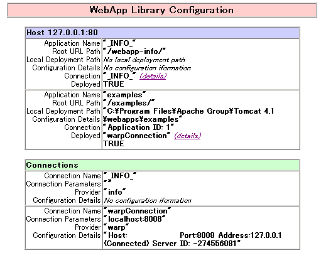Select the examples application name value
Image resolution: width=321 pixels, height=253 pixels.
pyautogui.click(x=124, y=95)
